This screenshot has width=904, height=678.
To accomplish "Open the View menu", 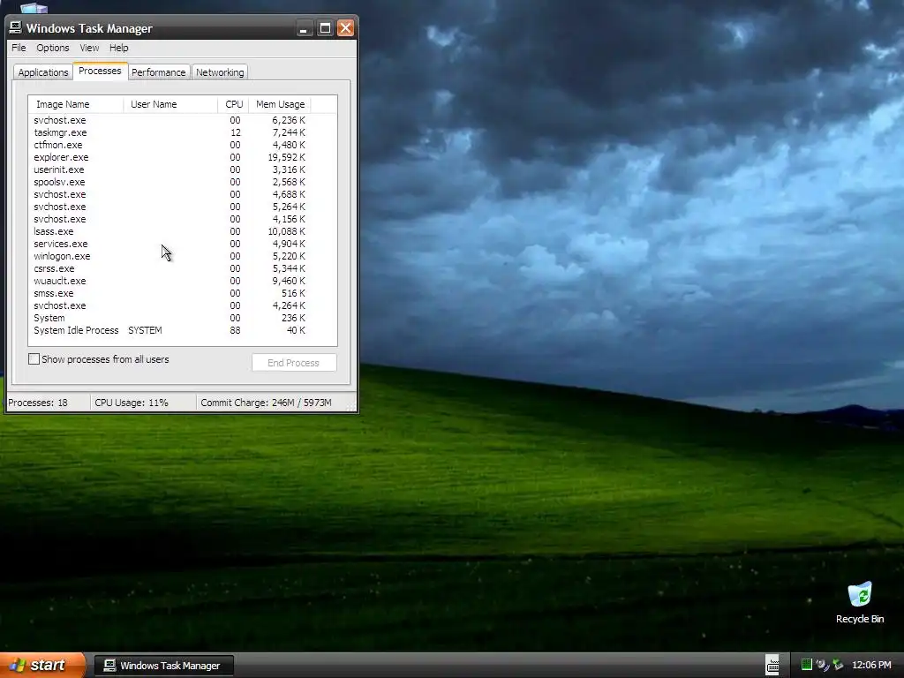I will 89,48.
